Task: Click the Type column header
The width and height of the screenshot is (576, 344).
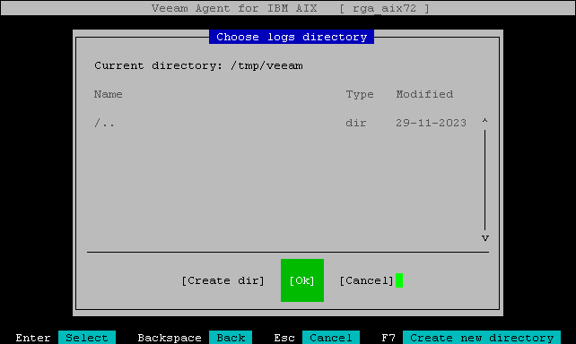Action: tap(360, 95)
